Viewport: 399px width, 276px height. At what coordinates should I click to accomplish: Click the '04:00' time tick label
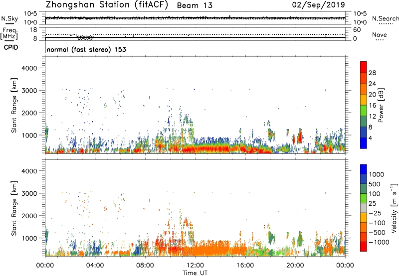coord(95,266)
